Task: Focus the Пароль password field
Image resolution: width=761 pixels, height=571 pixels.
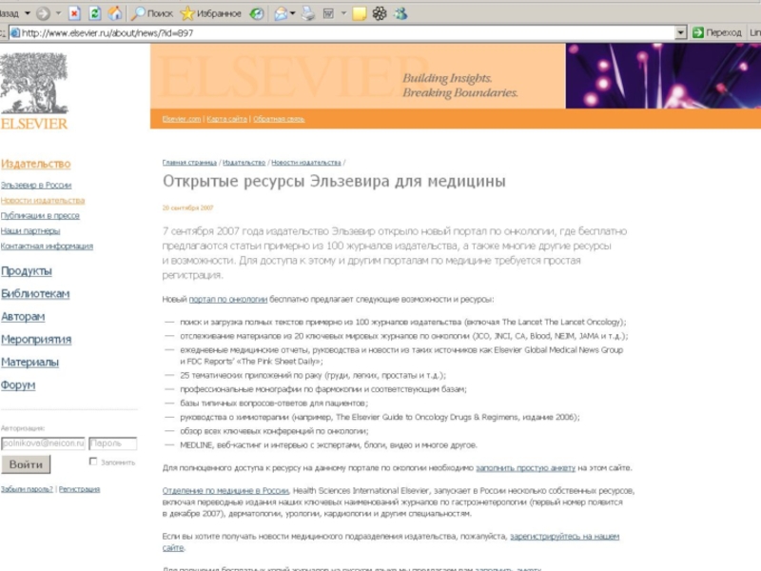Action: pyautogui.click(x=112, y=443)
